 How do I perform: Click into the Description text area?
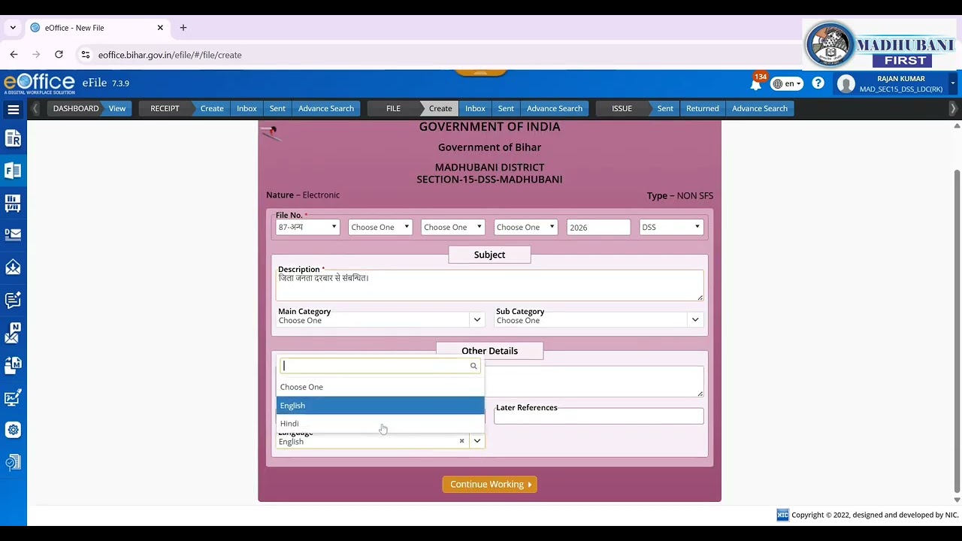coord(489,286)
